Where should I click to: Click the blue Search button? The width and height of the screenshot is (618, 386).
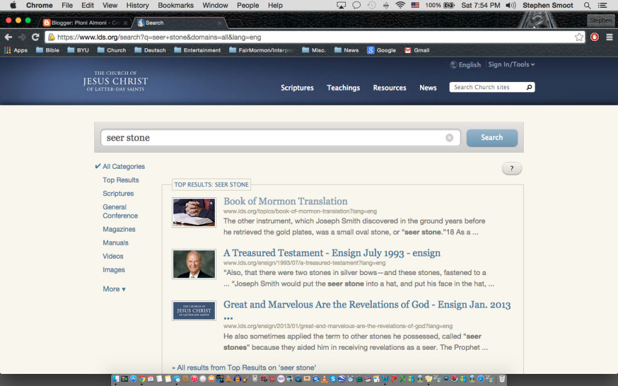[x=492, y=138]
